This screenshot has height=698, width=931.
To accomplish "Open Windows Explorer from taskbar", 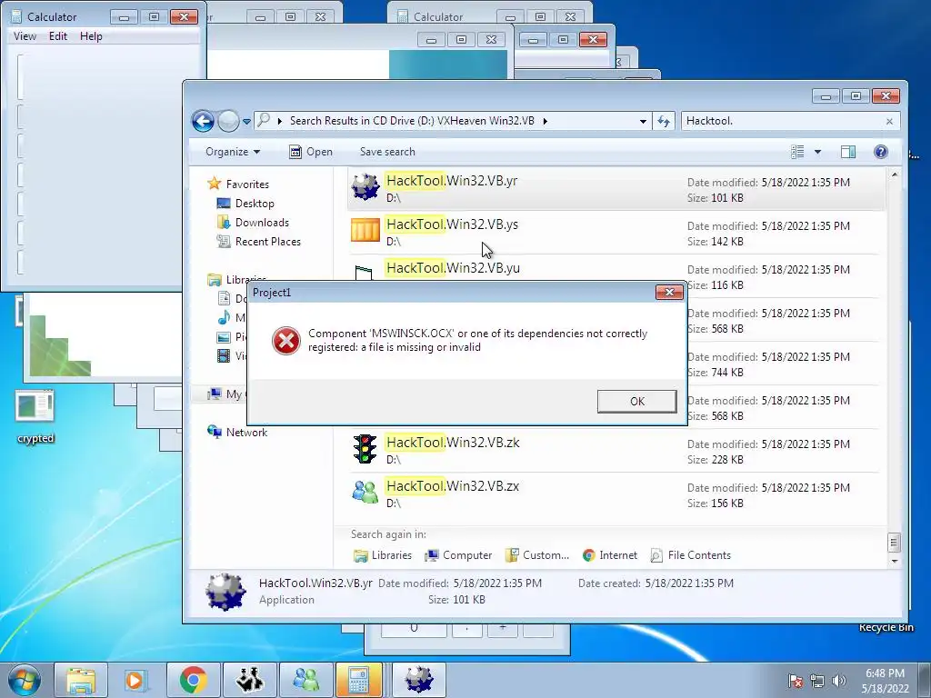I will (x=81, y=680).
